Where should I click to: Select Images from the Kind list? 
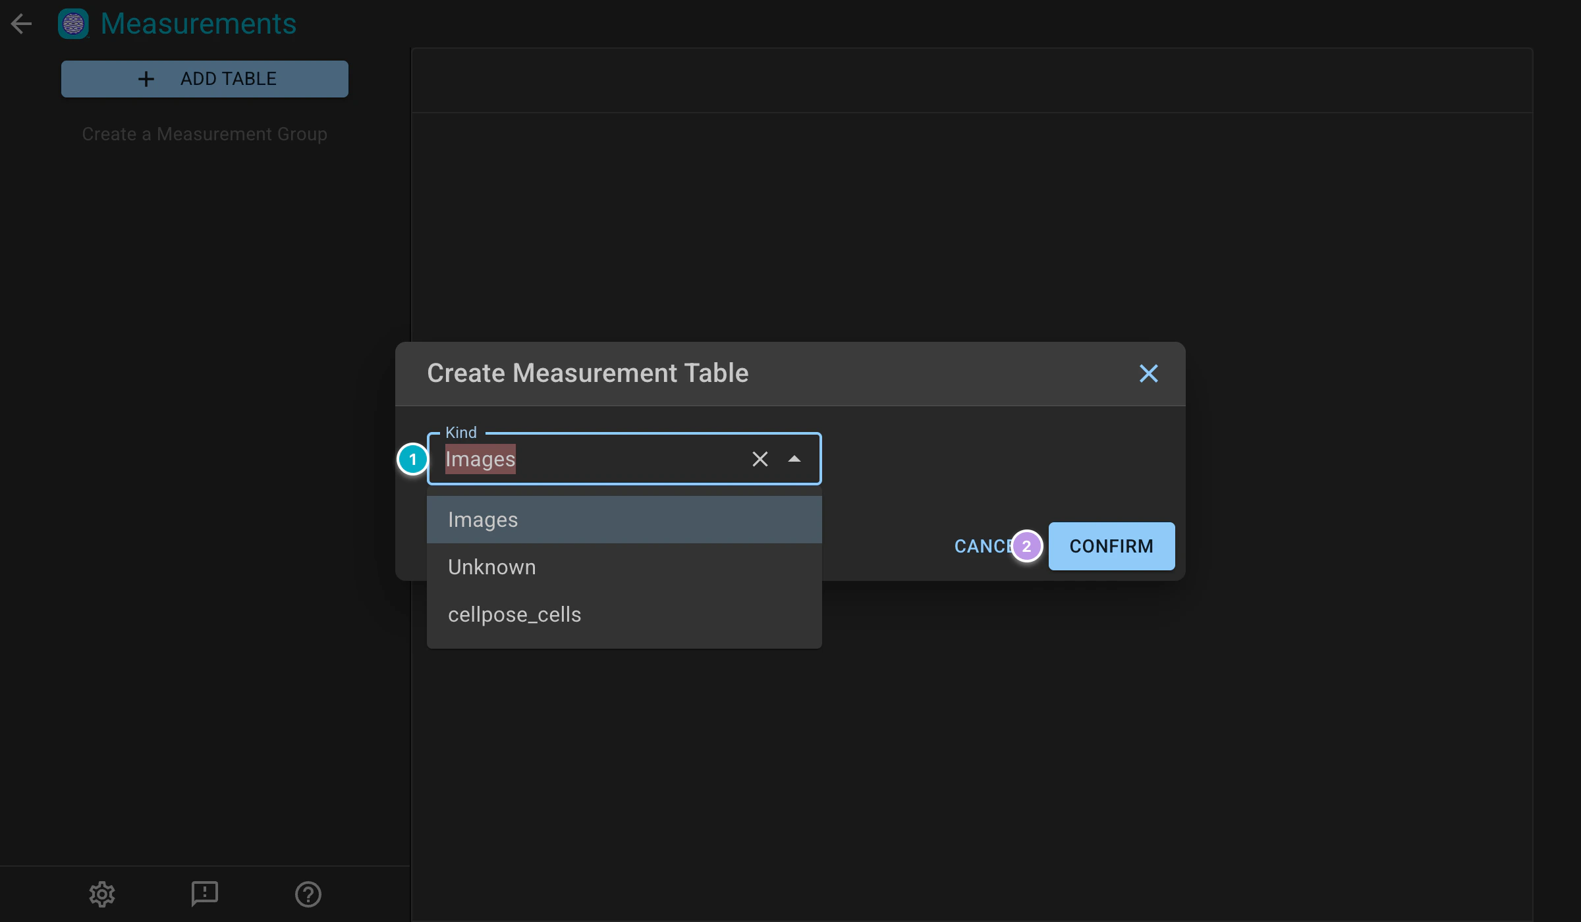coord(624,520)
